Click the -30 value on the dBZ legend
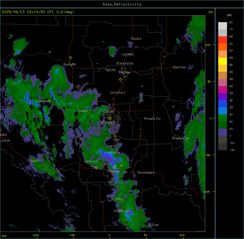 click(x=232, y=150)
